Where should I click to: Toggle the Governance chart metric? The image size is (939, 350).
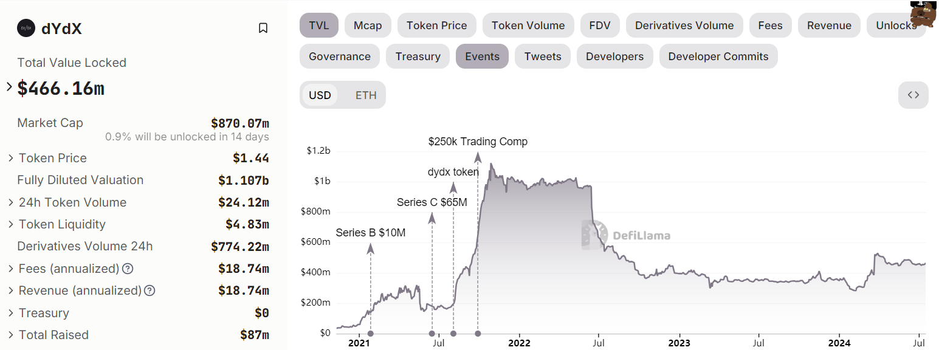[340, 57]
